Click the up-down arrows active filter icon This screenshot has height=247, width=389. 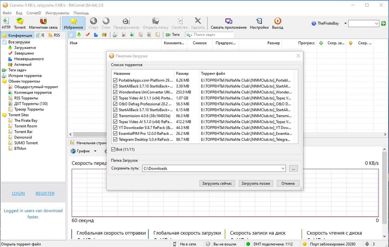[x=104, y=35]
